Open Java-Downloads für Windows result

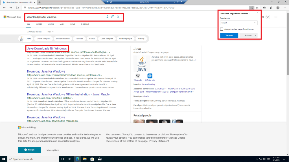[x=47, y=48]
